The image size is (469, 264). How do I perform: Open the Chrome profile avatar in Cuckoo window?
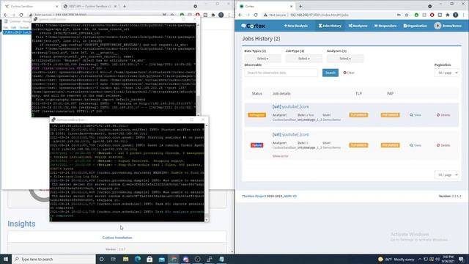tap(221, 15)
